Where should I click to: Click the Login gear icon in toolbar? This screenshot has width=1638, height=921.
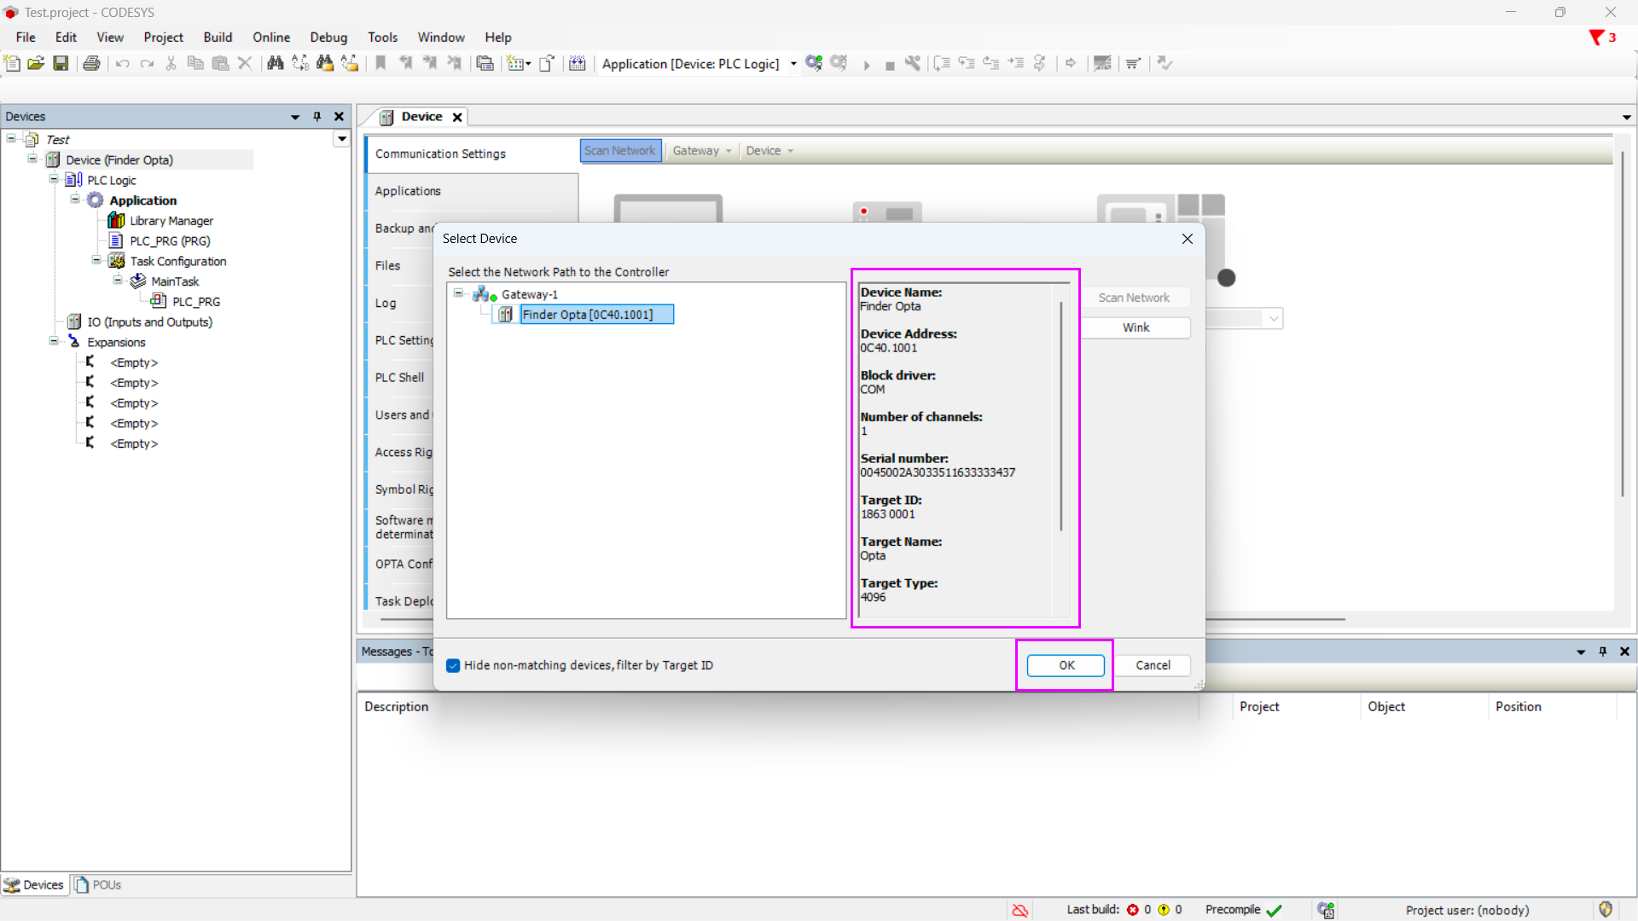tap(813, 63)
